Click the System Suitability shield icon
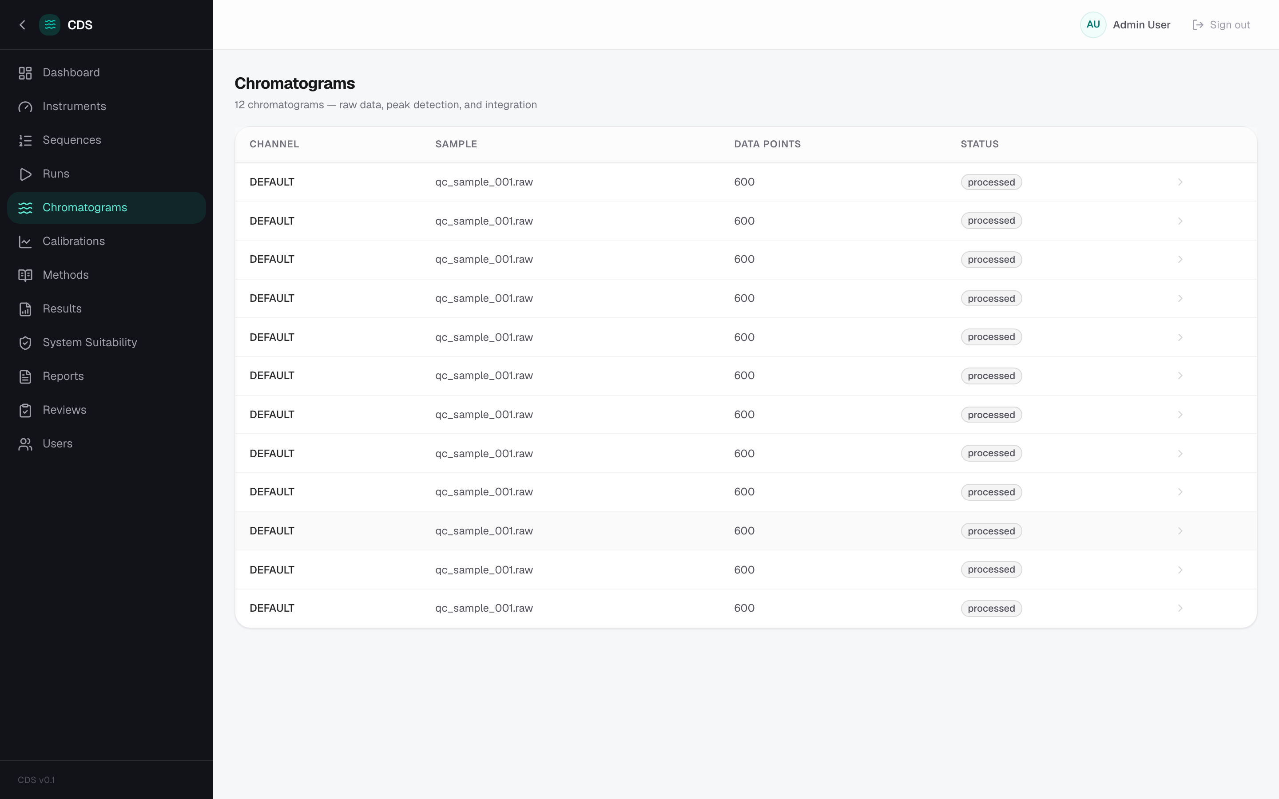 coord(25,343)
